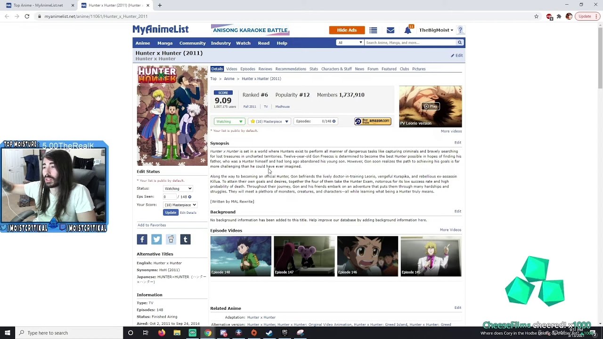Reload the page in Chrome

27,16
